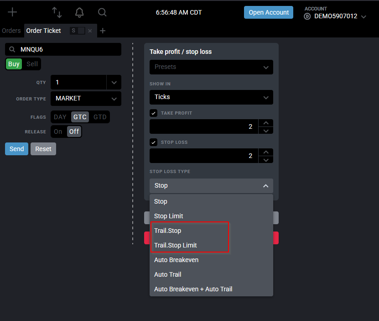Select the Buy side
The height and width of the screenshot is (321, 379).
[x=14, y=64]
